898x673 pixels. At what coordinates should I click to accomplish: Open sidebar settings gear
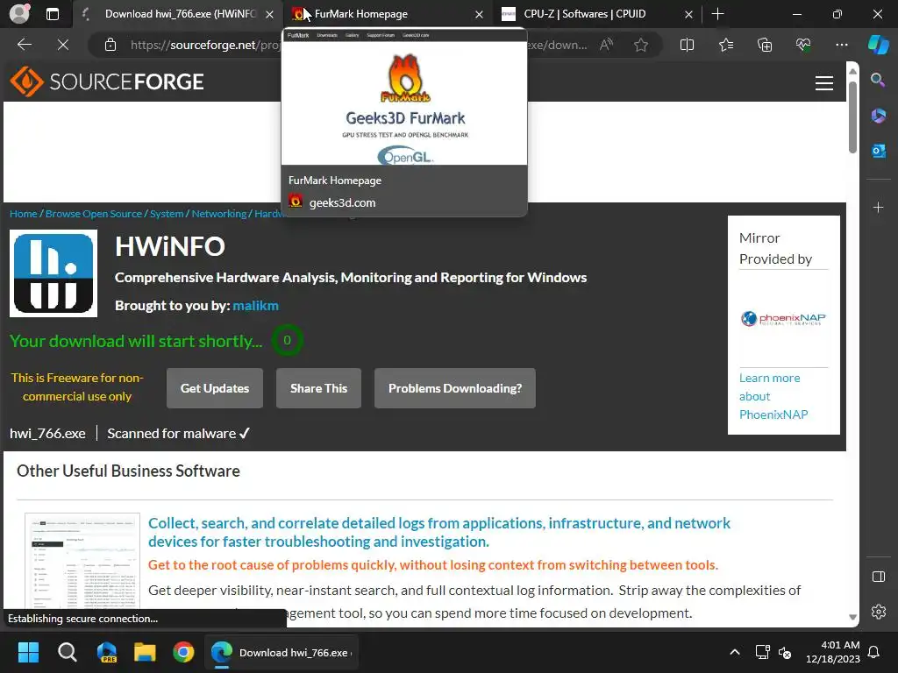878,612
